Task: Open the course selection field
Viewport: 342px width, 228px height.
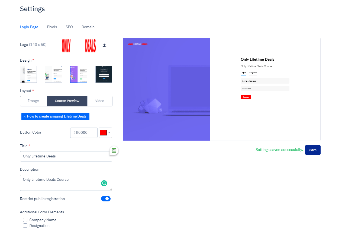Action: point(100,117)
